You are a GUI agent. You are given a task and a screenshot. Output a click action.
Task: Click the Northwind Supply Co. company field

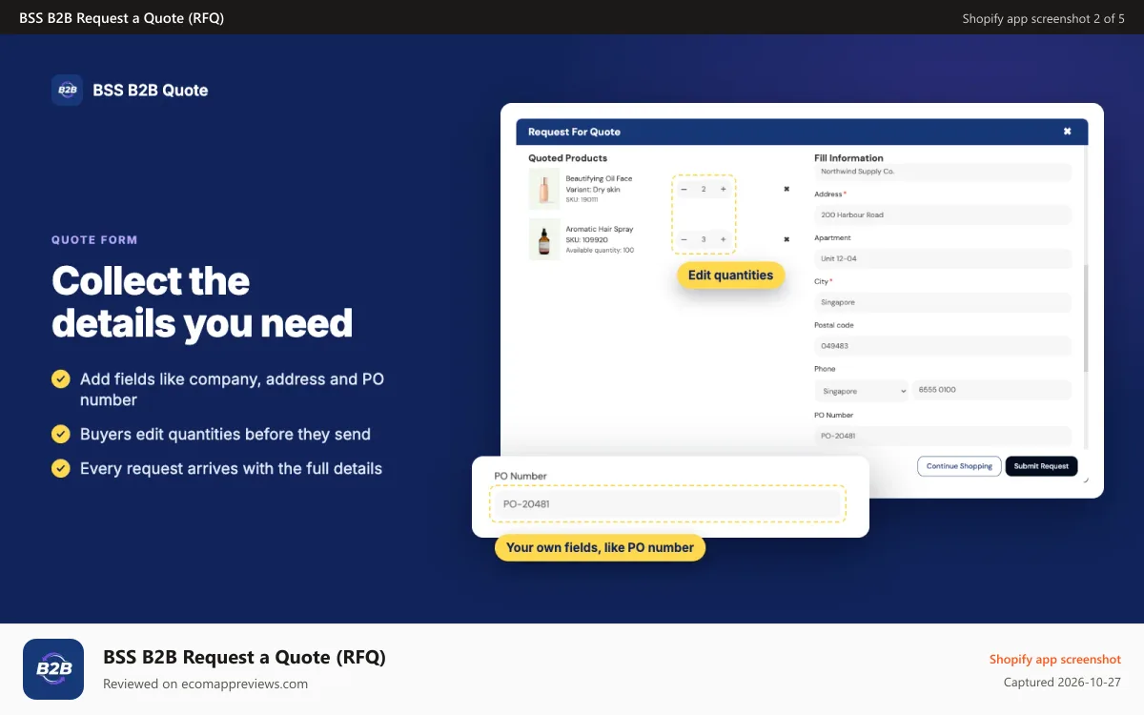pos(943,173)
